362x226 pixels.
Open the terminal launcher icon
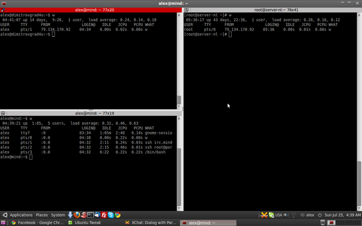91,215
